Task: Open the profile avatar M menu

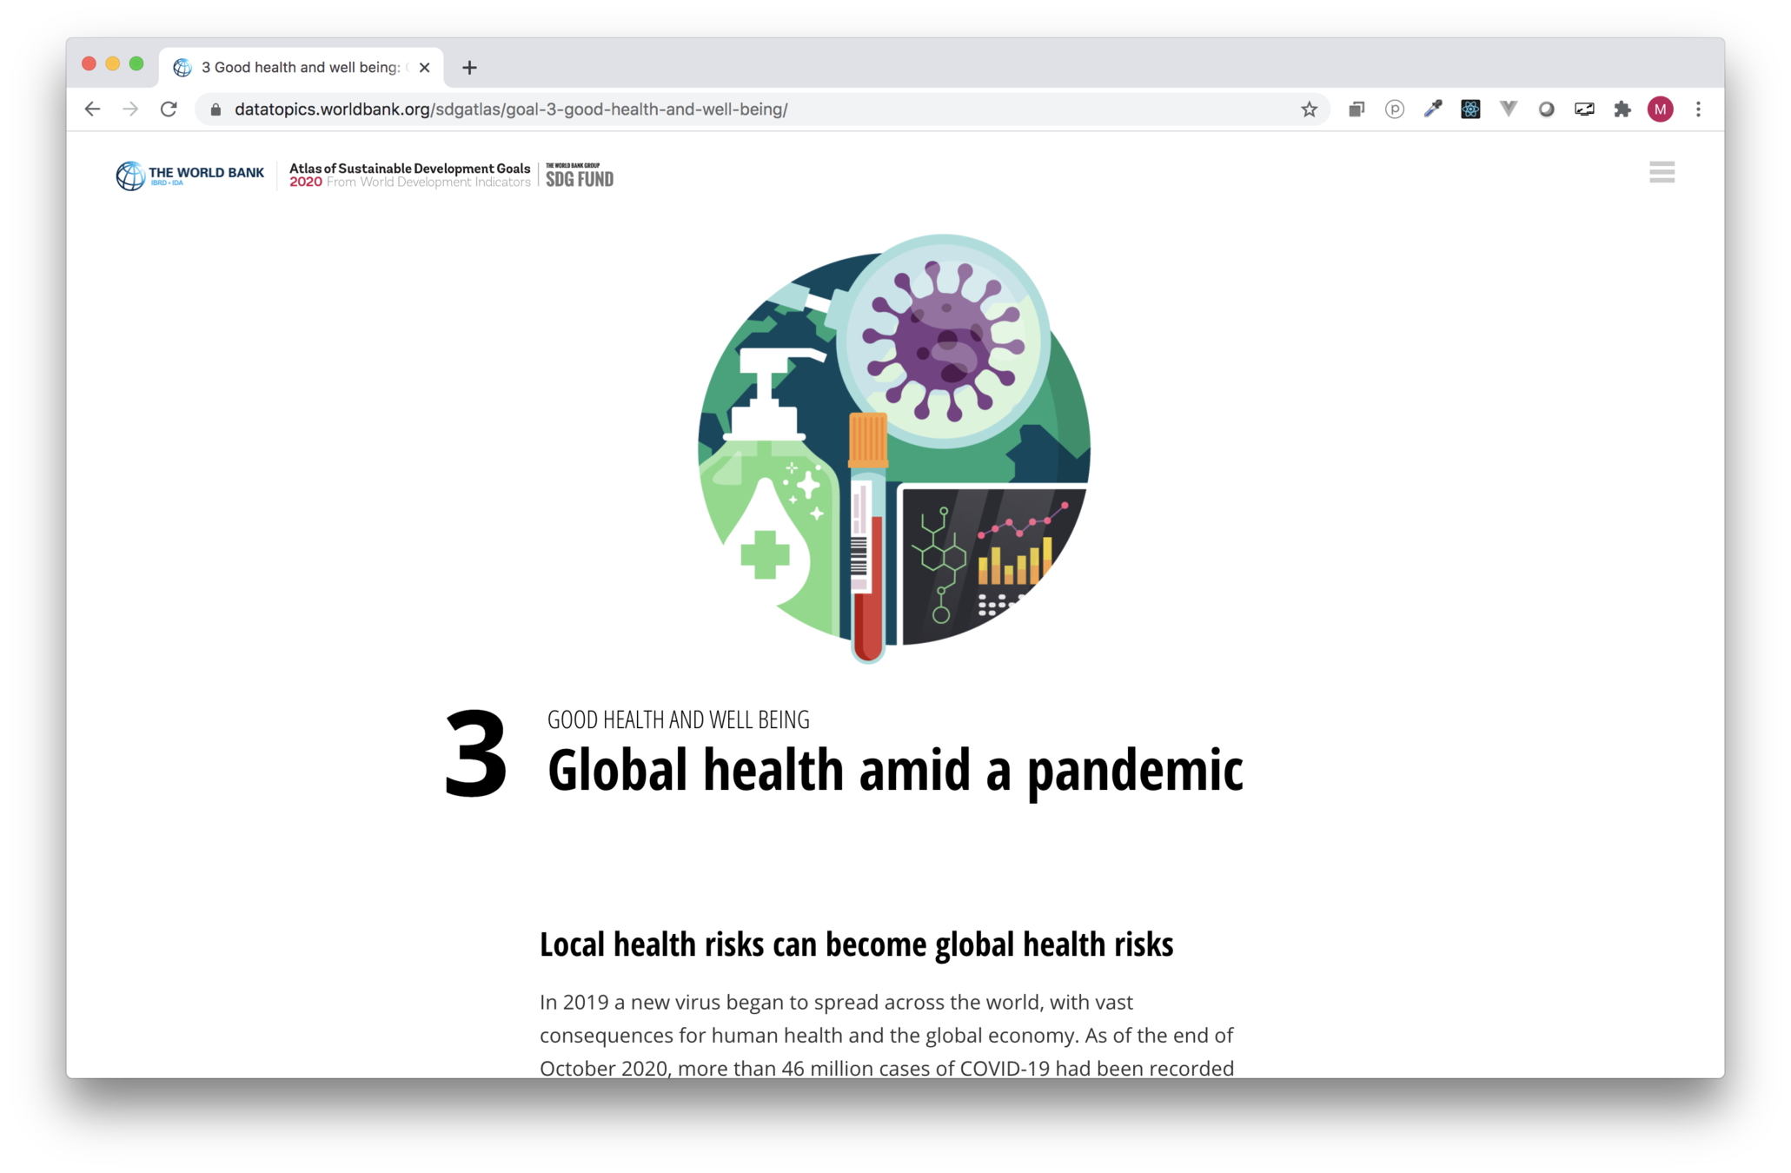Action: [1660, 109]
